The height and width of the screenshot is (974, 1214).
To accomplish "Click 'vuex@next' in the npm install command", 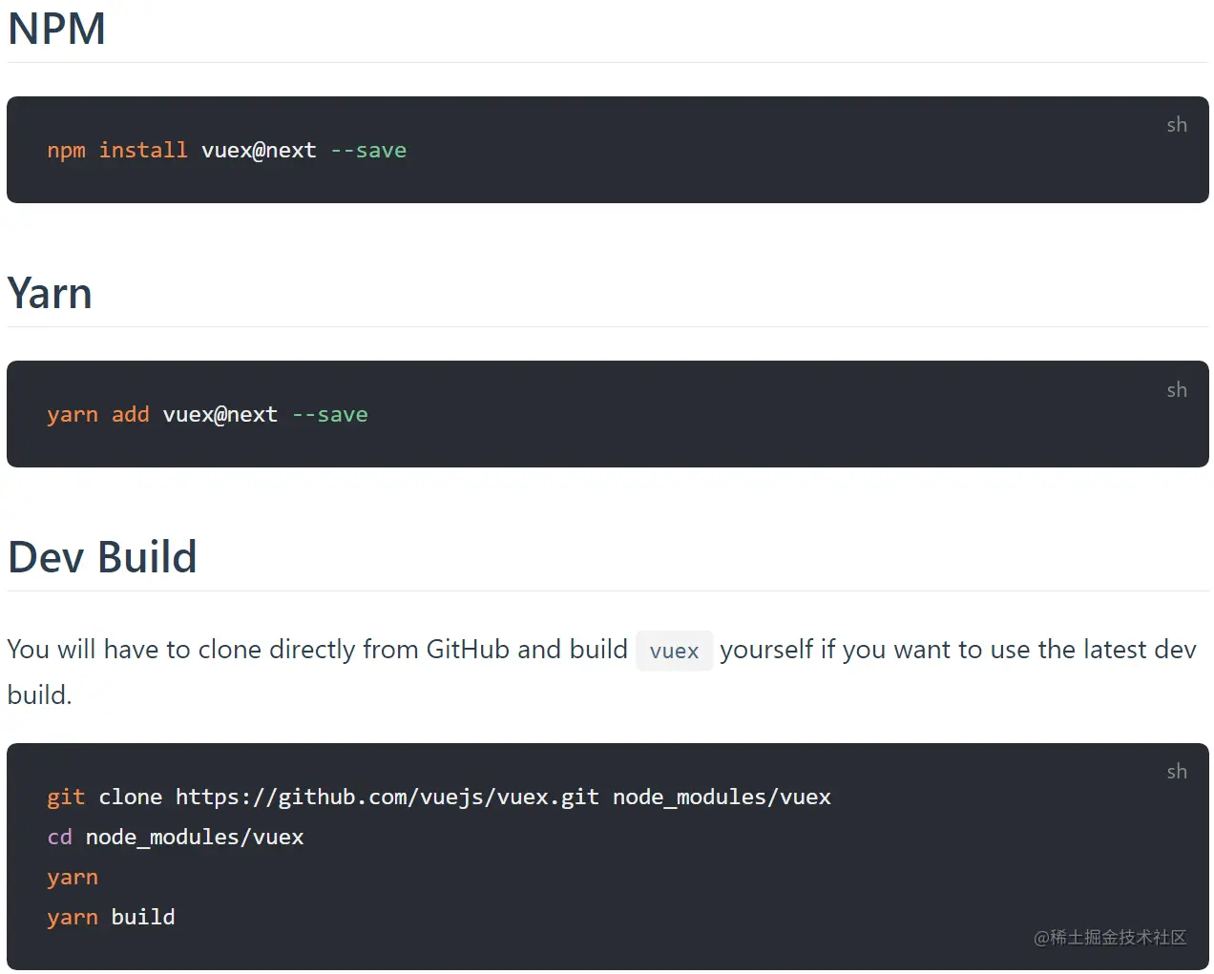I will point(259,151).
